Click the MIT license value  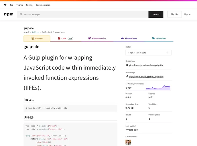coord(150,97)
